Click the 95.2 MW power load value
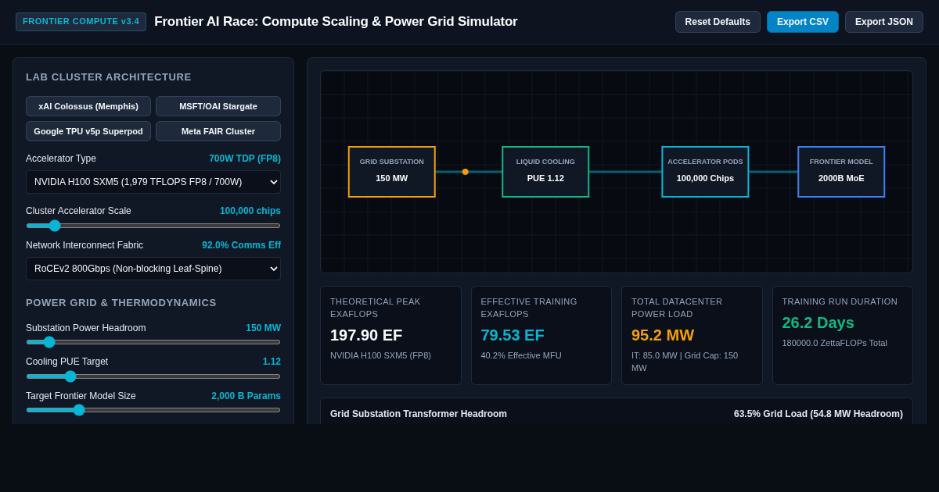This screenshot has width=939, height=492. pyautogui.click(x=663, y=335)
